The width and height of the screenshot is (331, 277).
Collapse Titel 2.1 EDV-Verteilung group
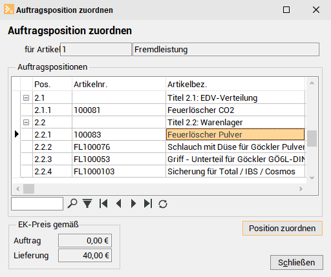click(x=26, y=98)
